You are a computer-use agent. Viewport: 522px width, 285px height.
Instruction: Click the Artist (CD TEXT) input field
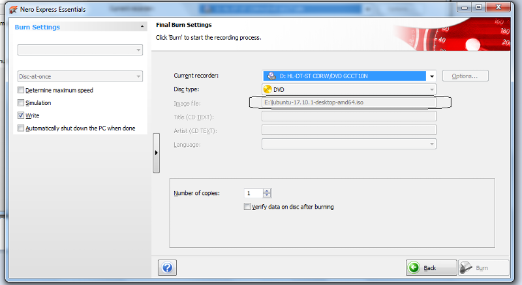[x=349, y=130]
